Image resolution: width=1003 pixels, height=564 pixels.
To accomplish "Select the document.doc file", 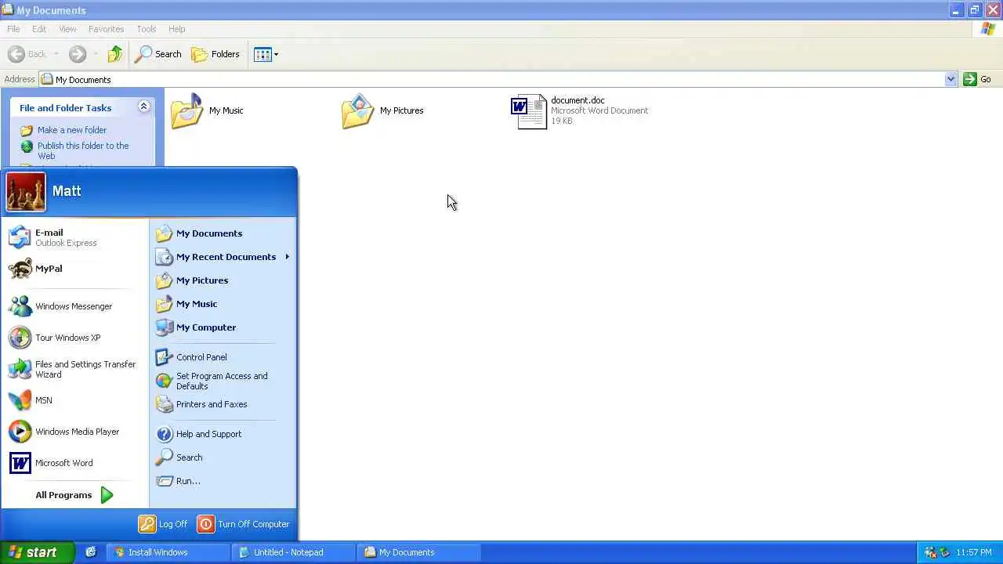I will [580, 111].
